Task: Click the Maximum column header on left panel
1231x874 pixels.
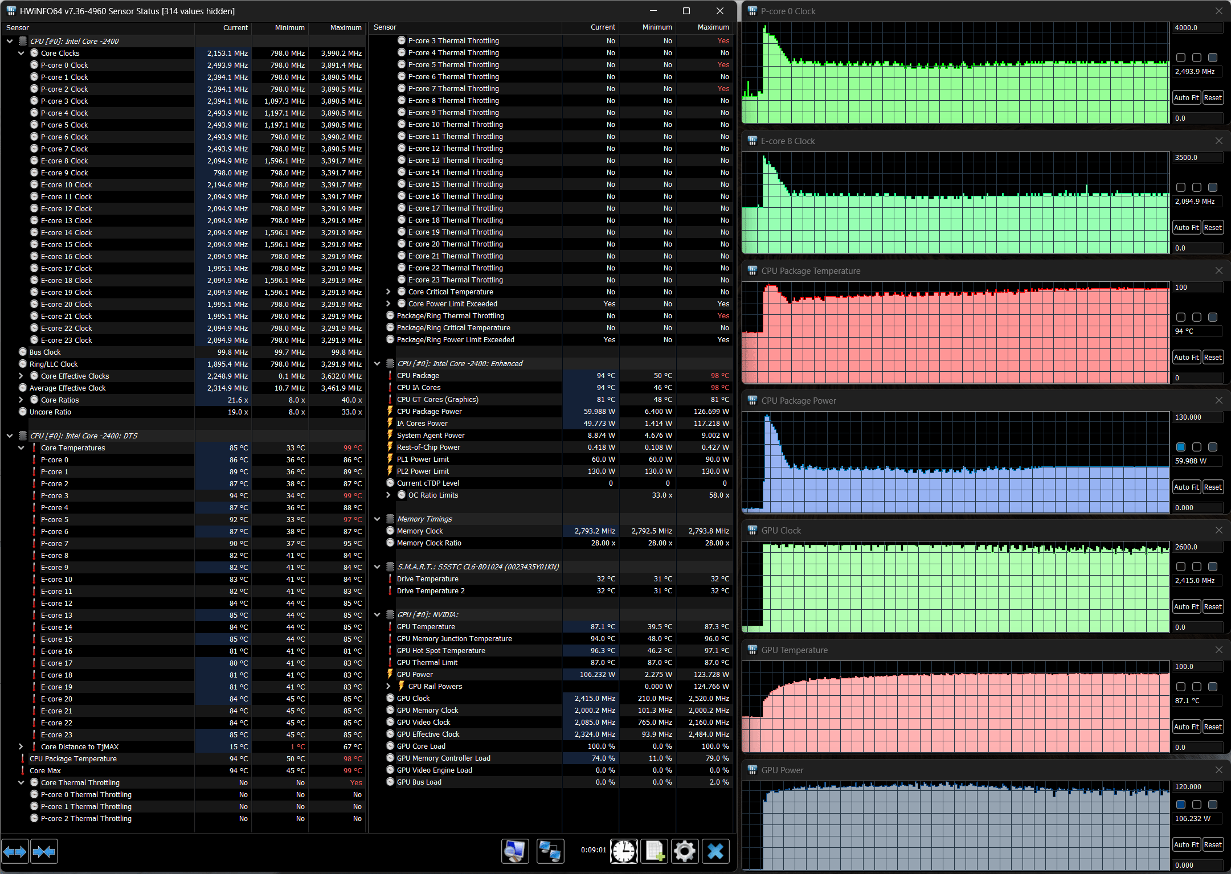Action: pos(345,27)
